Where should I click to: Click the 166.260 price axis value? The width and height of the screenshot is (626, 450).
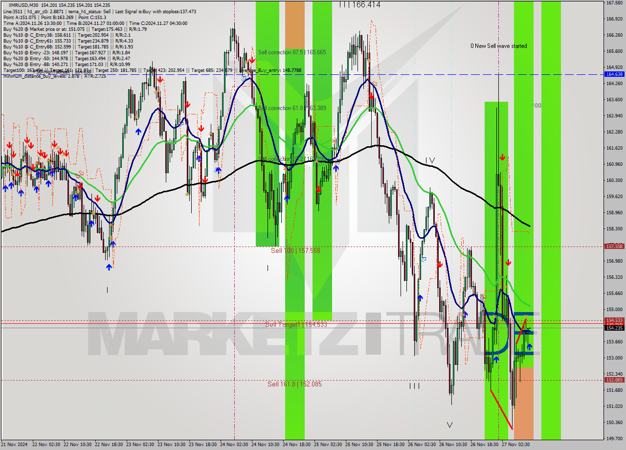click(614, 35)
